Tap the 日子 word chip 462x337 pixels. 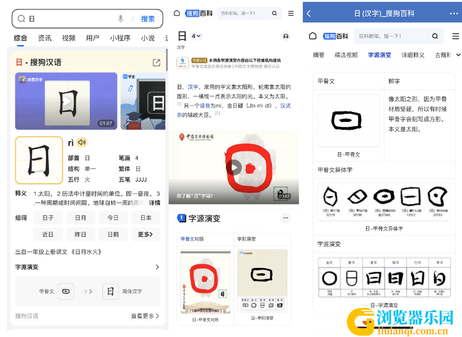point(48,218)
